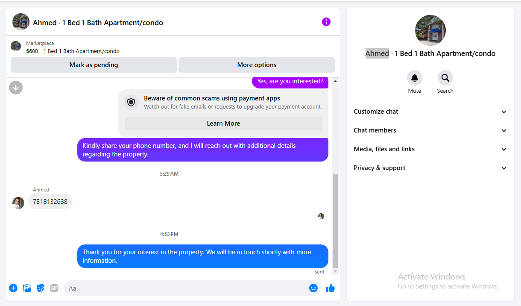Search in conversation magnifier icon

pyautogui.click(x=445, y=78)
